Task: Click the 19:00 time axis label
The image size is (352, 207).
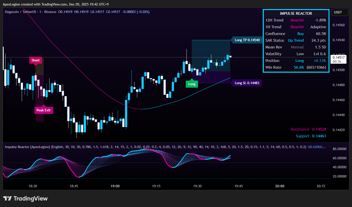Action: pyautogui.click(x=115, y=186)
